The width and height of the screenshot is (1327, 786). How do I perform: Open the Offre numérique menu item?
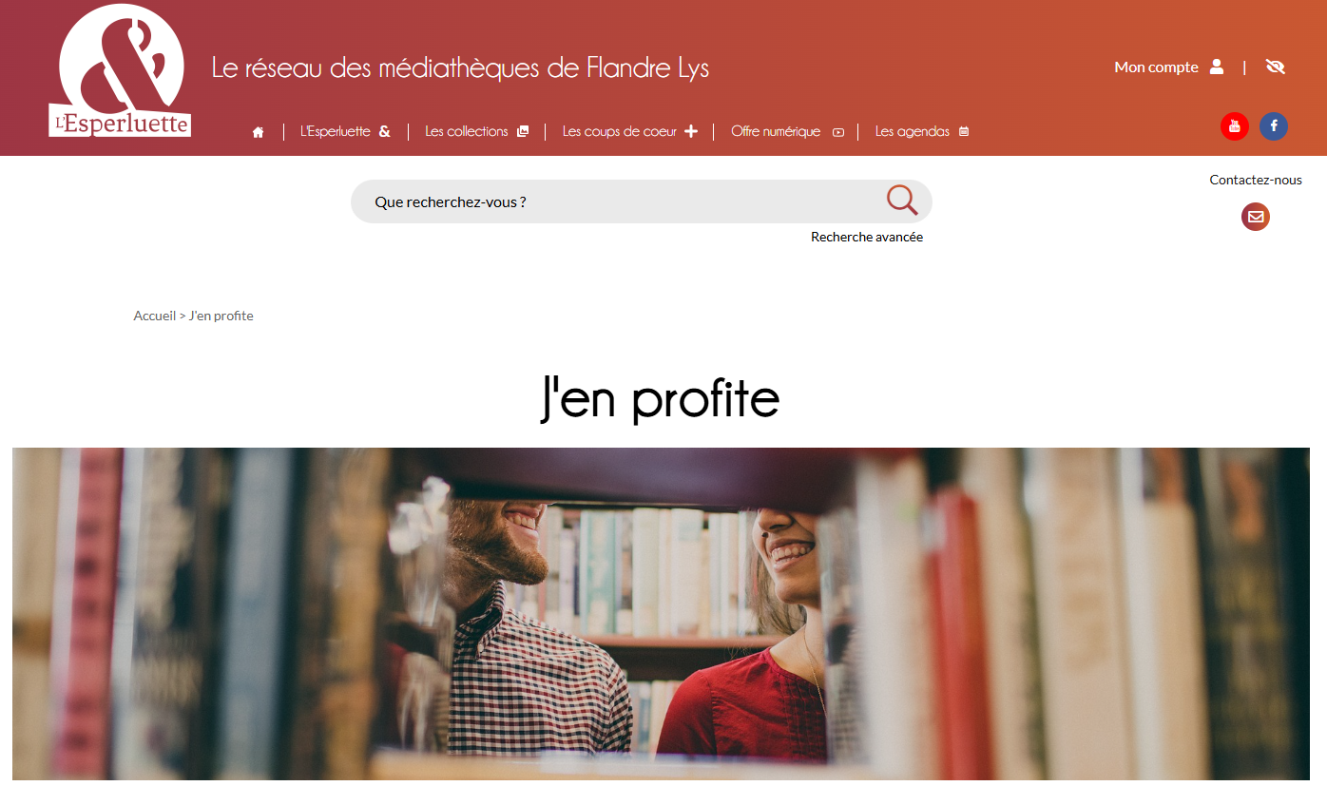tap(787, 131)
